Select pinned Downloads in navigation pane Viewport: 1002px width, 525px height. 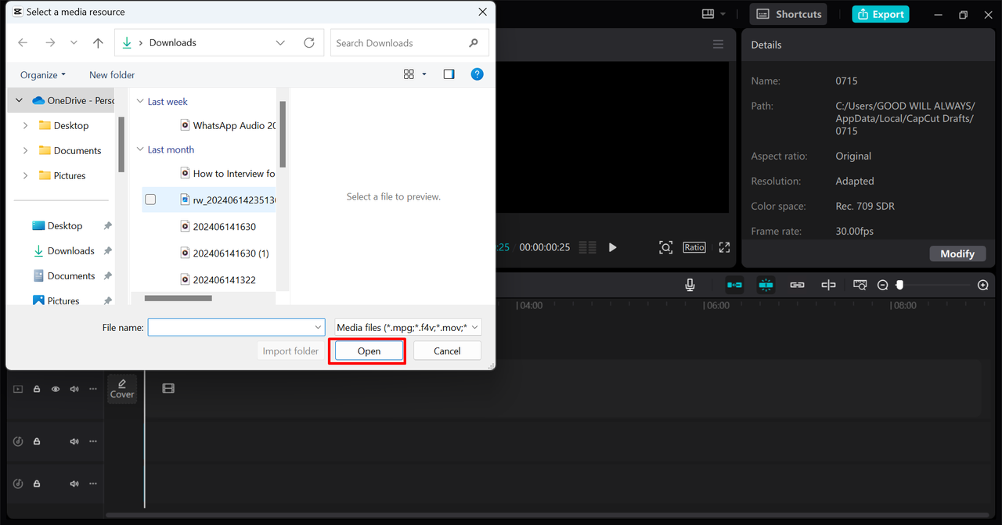click(x=70, y=250)
